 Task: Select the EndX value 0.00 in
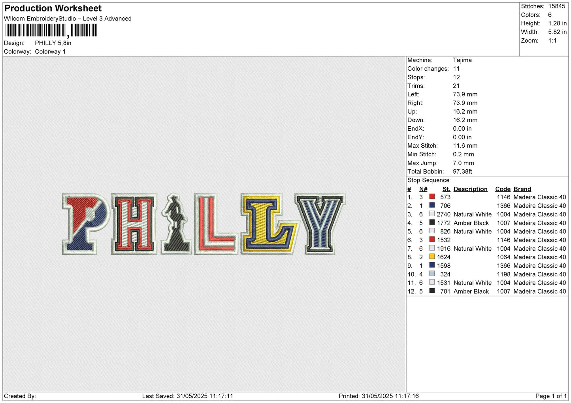click(462, 129)
